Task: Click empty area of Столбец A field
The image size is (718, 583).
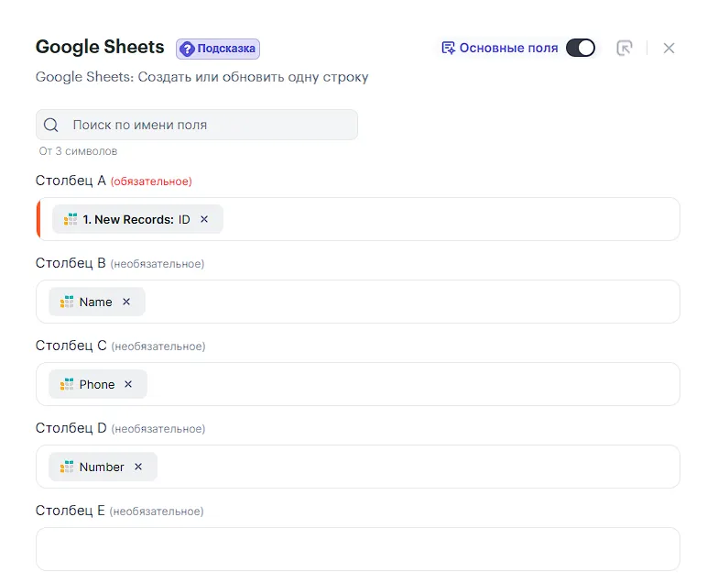Action: 449,220
